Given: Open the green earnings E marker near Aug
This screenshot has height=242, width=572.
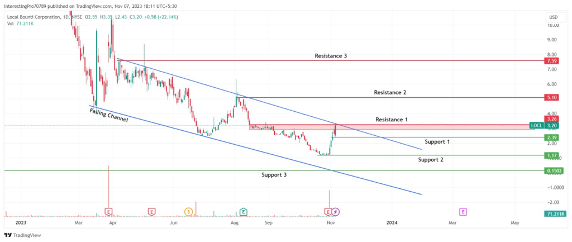Looking at the screenshot, I should 244,211.
